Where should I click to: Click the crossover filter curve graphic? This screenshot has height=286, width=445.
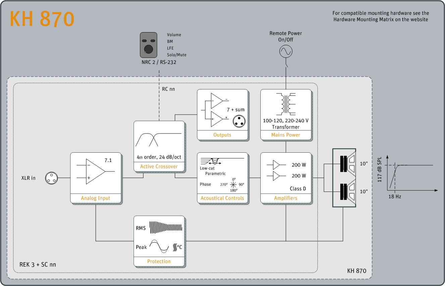pyautogui.click(x=158, y=139)
